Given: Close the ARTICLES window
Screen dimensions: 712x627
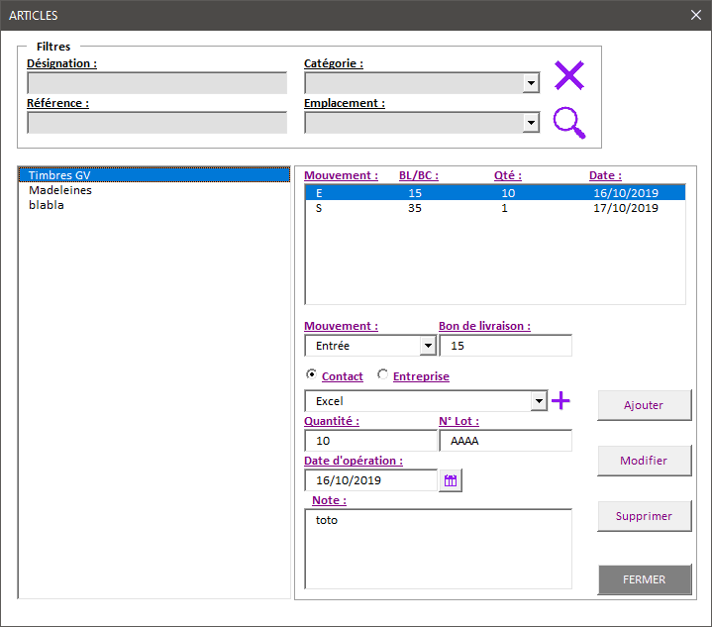Looking at the screenshot, I should click(695, 15).
